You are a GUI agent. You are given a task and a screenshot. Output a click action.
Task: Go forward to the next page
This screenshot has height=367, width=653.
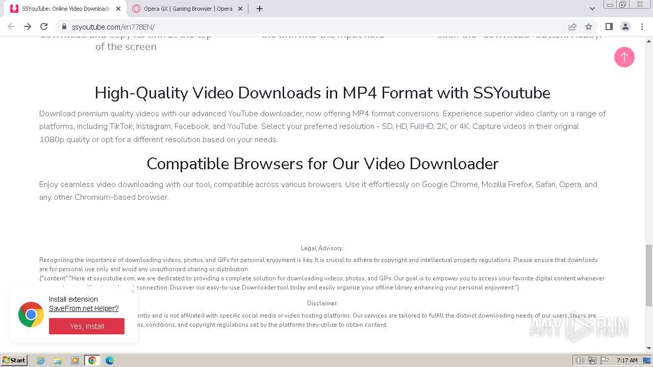(28, 27)
